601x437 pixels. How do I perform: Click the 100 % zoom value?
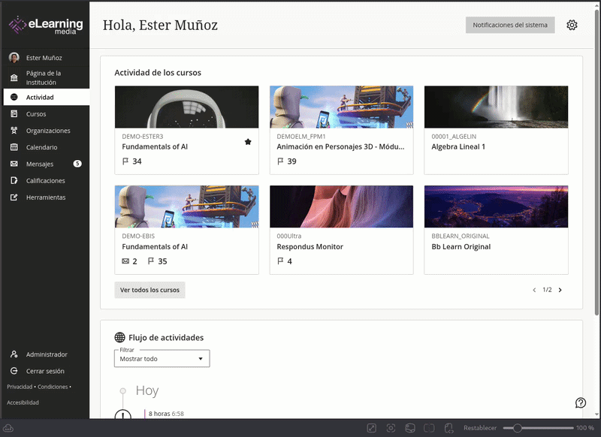585,428
